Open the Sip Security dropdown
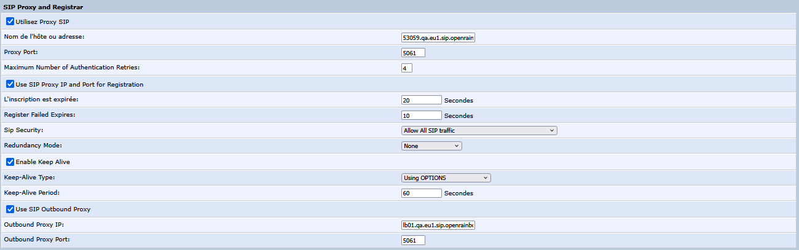Viewport: 799px width, 250px height. [x=479, y=130]
